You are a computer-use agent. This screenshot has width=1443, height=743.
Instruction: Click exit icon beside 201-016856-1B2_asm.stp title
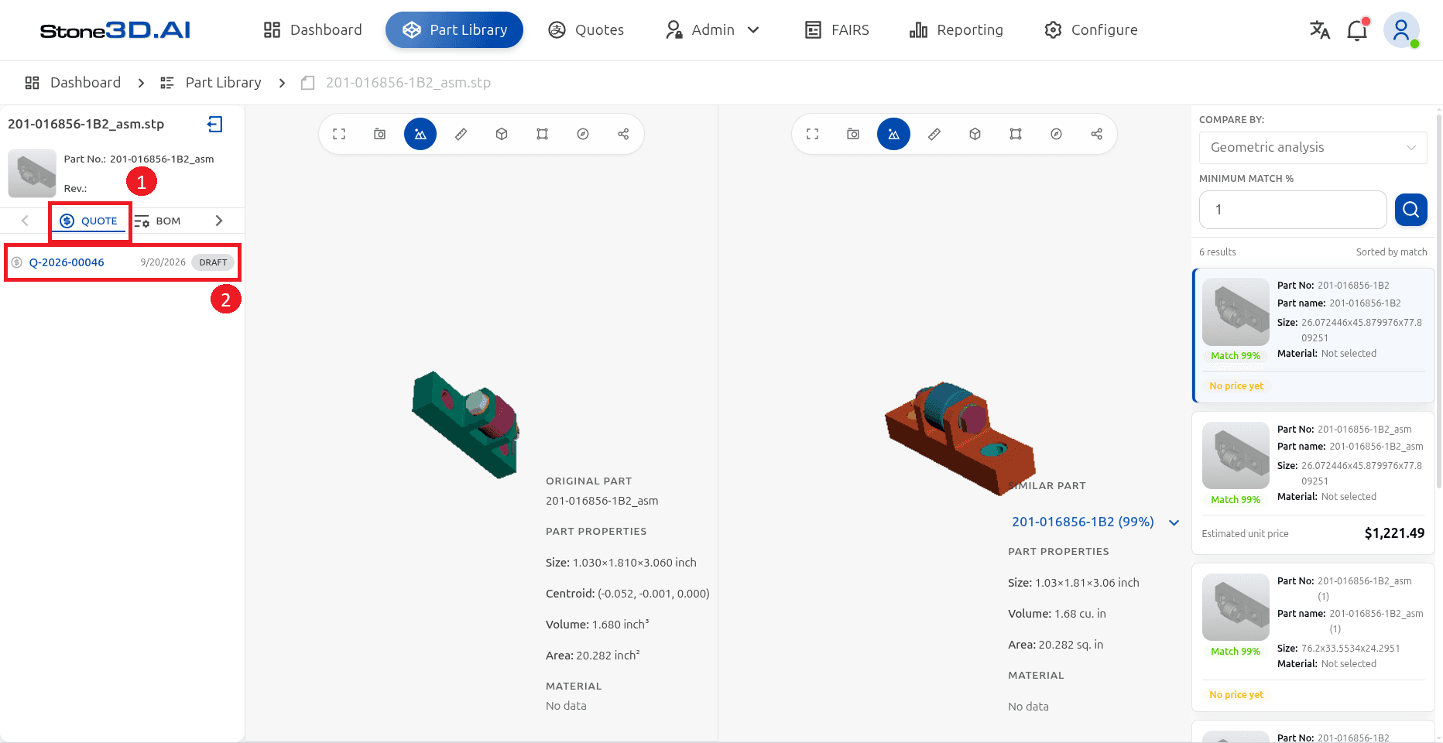pos(214,124)
